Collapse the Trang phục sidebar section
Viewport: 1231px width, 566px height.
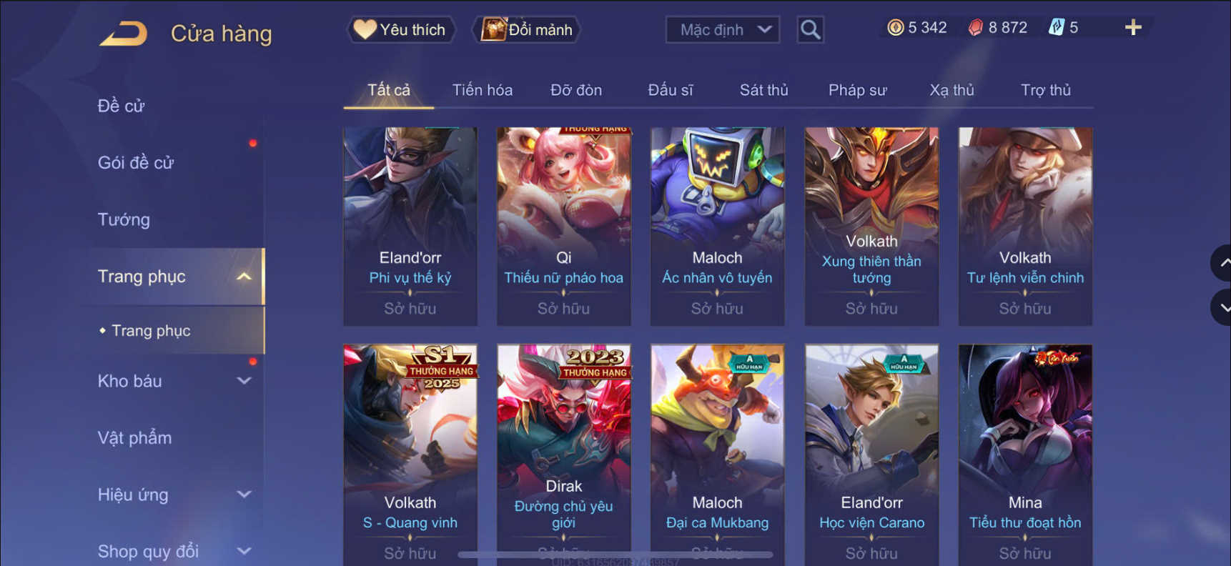(244, 277)
